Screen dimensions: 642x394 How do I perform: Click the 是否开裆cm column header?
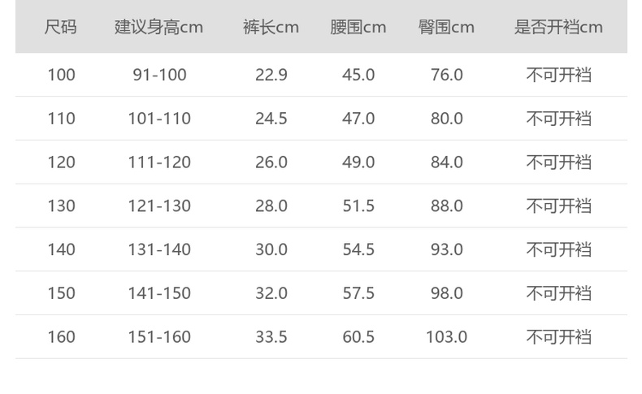tap(558, 28)
